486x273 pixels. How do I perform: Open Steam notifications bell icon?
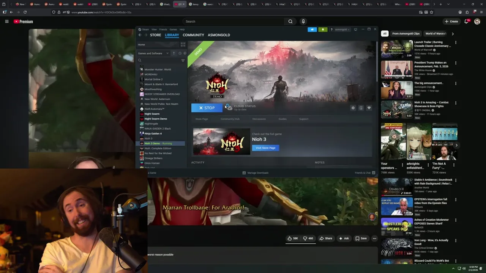tap(323, 30)
